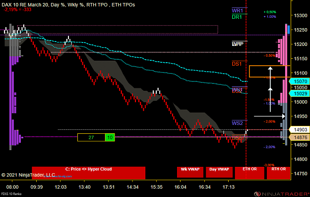This screenshot has height=197, width=310.
Task: Click the 16:34 time axis label
Action: click(x=204, y=187)
